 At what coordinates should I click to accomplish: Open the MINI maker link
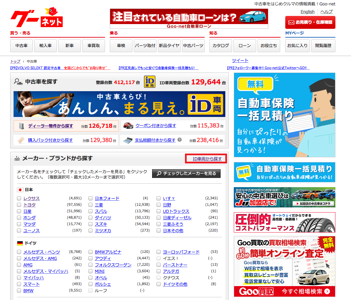[100, 271]
